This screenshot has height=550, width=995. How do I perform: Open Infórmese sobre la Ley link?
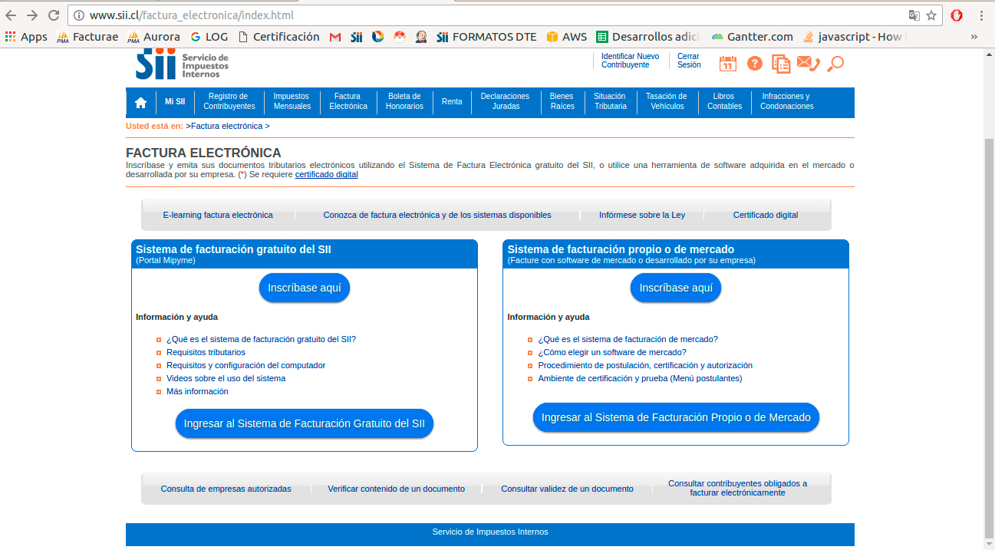click(642, 215)
